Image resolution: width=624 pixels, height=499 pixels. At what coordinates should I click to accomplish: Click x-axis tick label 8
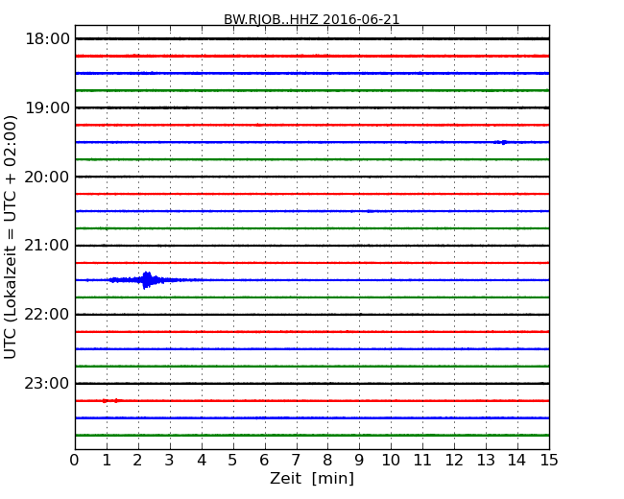[x=327, y=461]
